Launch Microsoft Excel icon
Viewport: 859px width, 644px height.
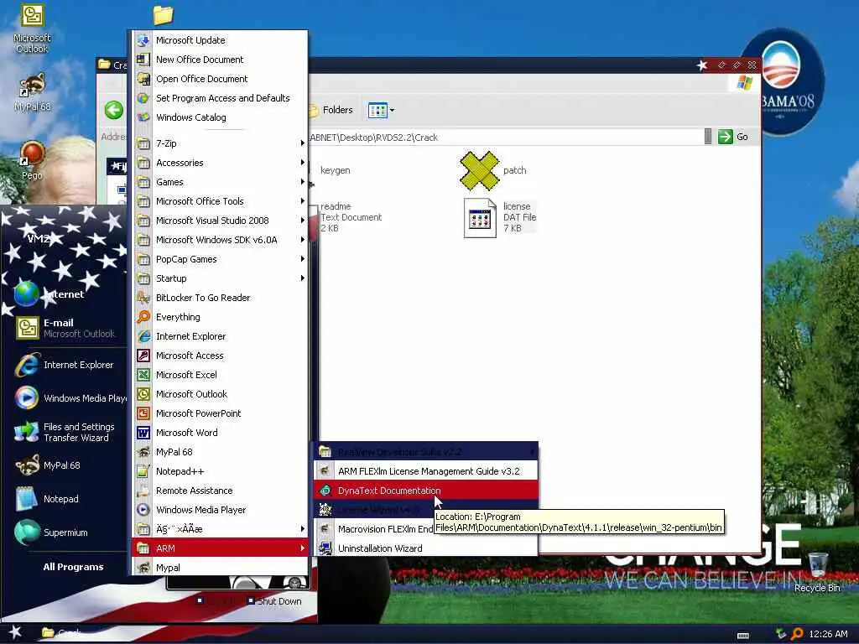[x=143, y=375]
